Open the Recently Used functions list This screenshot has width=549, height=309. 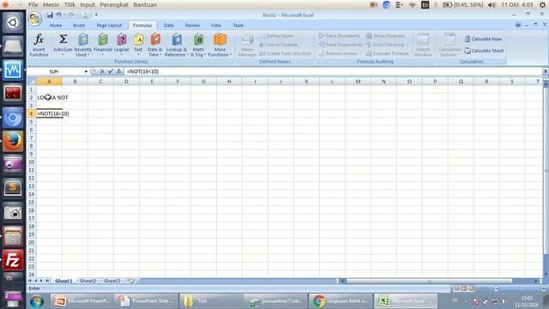(x=83, y=45)
